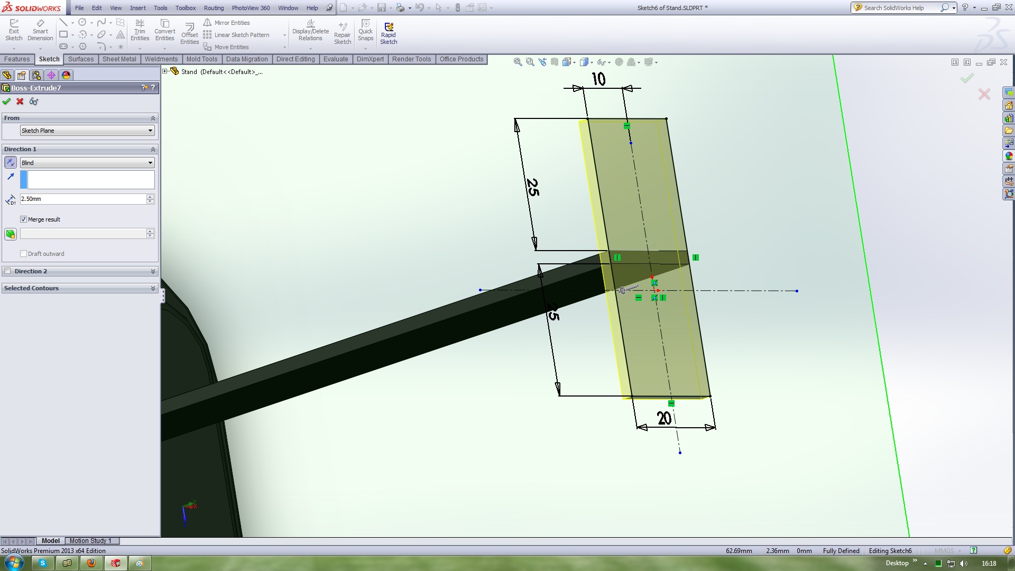
Task: Click the Convert Entities tool
Action: click(x=165, y=30)
